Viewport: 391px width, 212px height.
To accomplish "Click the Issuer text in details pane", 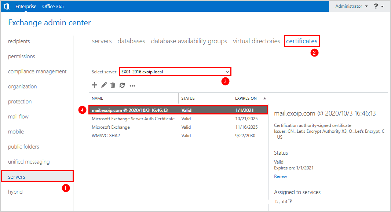I will pos(329,134).
